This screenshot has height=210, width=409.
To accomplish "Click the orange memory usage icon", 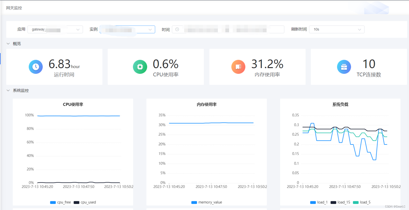I will (x=238, y=67).
